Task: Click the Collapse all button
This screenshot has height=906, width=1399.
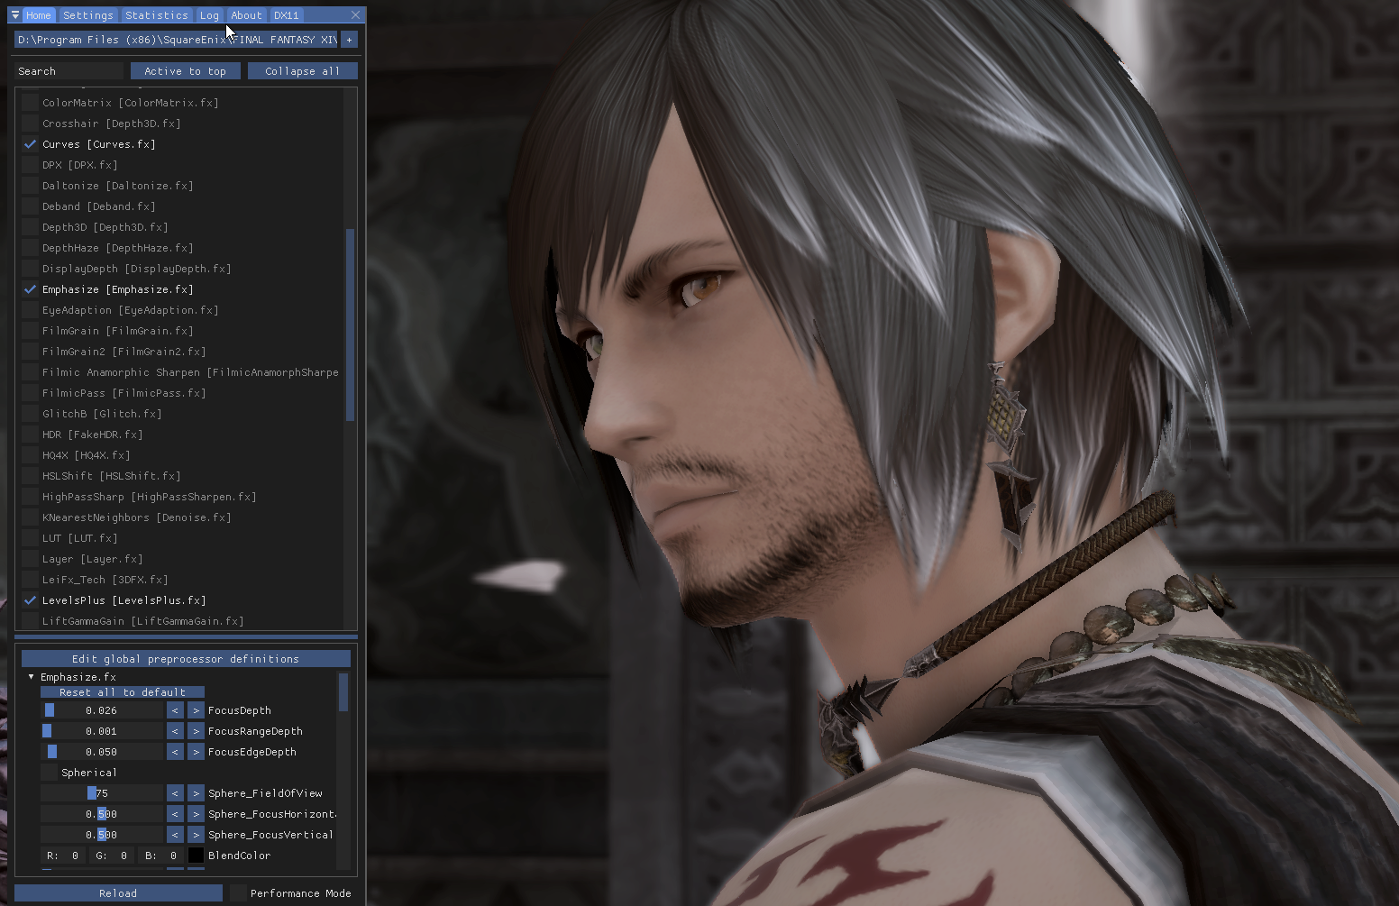Action: click(303, 71)
